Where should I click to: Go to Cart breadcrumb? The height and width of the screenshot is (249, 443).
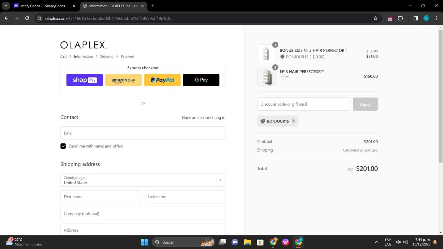click(x=63, y=56)
